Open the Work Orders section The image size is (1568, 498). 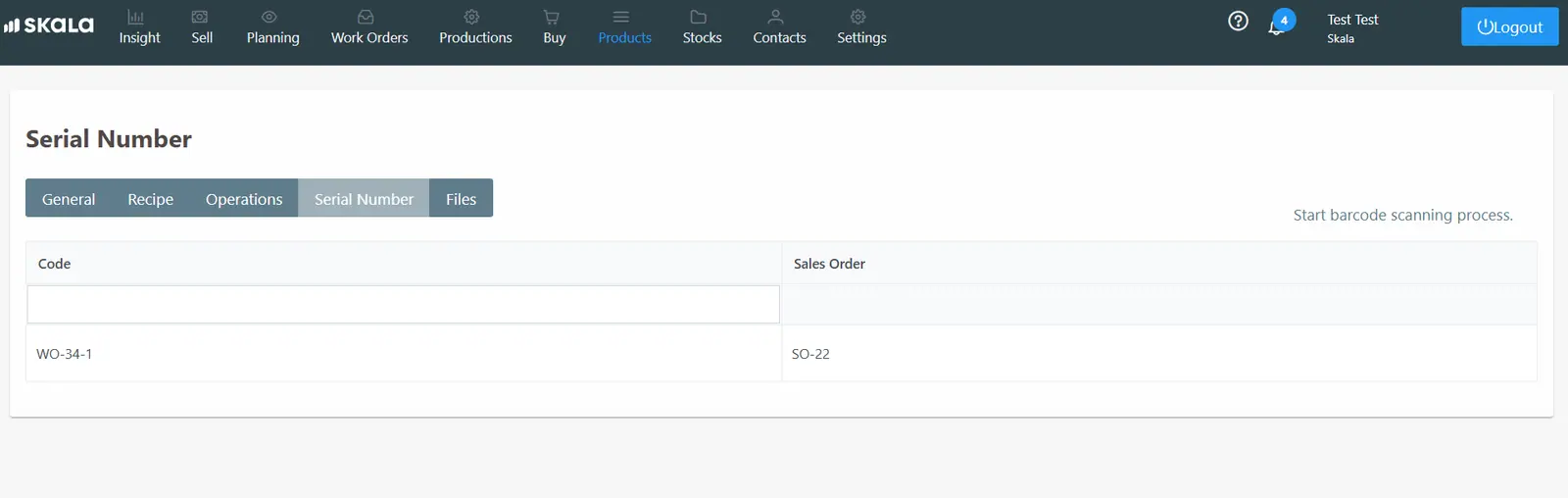pyautogui.click(x=369, y=37)
